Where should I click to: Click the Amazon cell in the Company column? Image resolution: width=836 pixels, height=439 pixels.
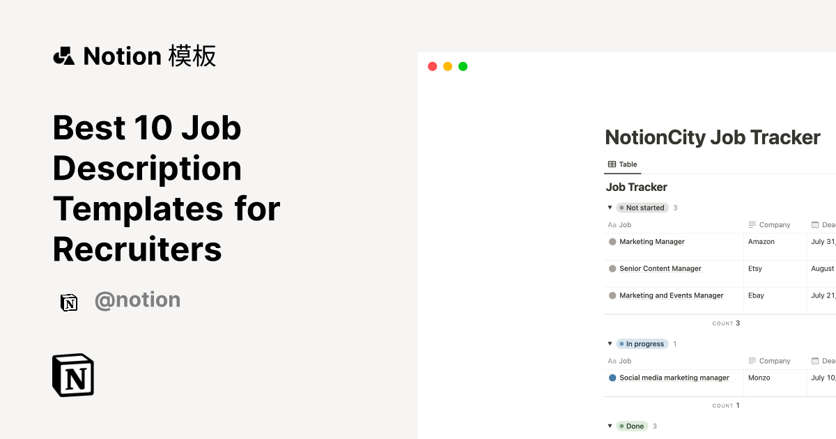(x=761, y=241)
